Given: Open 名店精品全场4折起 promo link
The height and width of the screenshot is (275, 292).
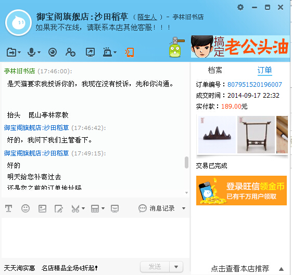Looking at the screenshot, I should pyautogui.click(x=70, y=268).
